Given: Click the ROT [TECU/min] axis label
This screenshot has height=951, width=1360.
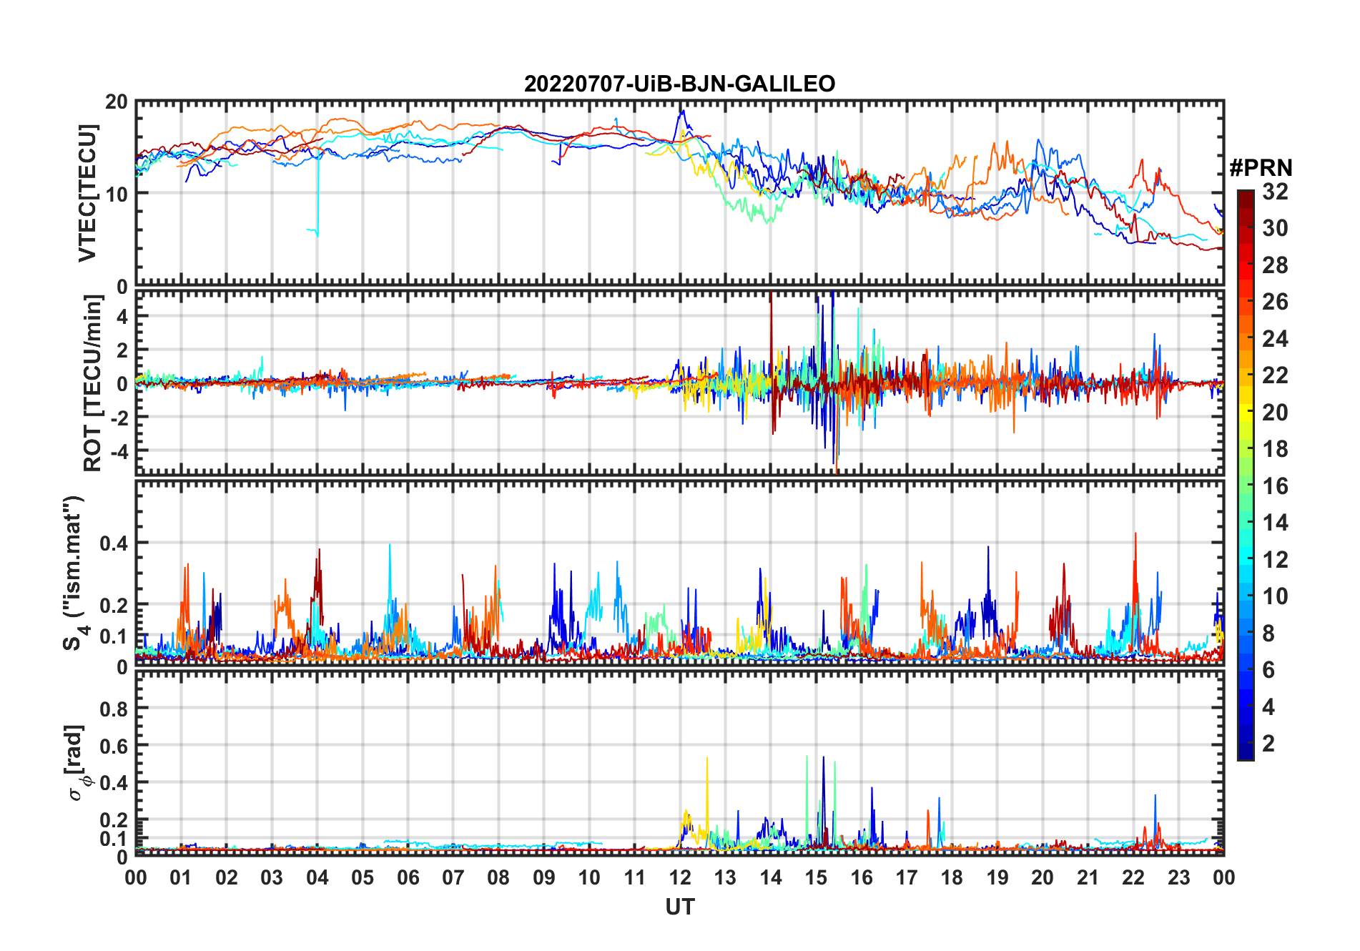Looking at the screenshot, I should [x=92, y=383].
